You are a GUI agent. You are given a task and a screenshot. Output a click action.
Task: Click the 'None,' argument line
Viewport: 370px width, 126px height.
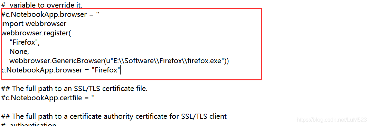pos(19,51)
